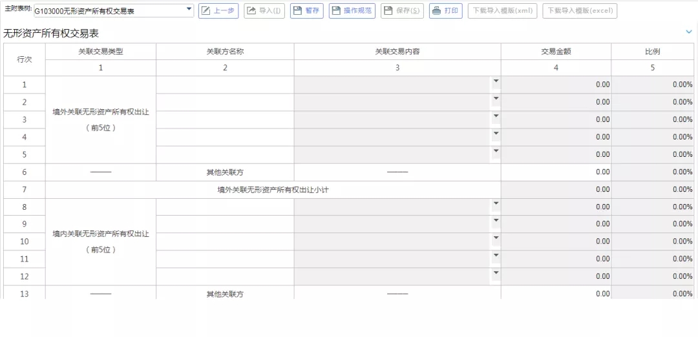This screenshot has width=698, height=337.
Task: Click row 13 交易金额 amount field
Action: pyautogui.click(x=556, y=294)
